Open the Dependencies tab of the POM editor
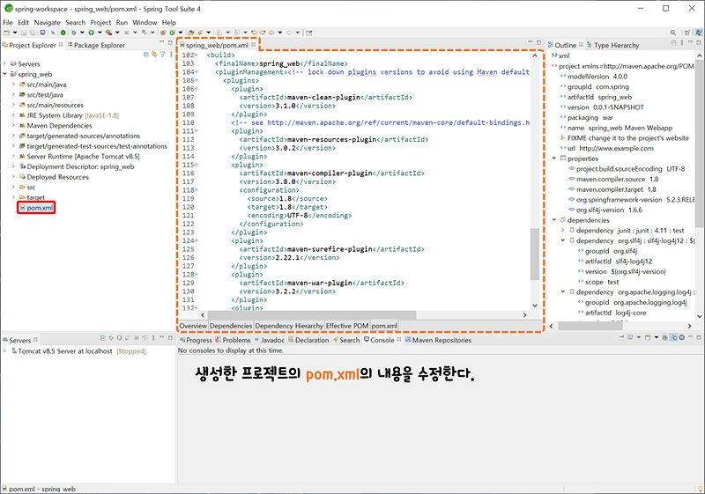The width and height of the screenshot is (705, 494). (x=231, y=326)
